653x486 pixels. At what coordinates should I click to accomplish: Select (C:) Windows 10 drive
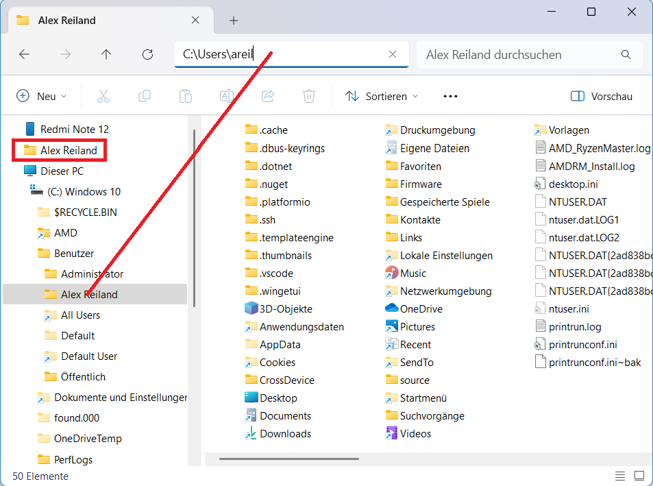coord(75,191)
